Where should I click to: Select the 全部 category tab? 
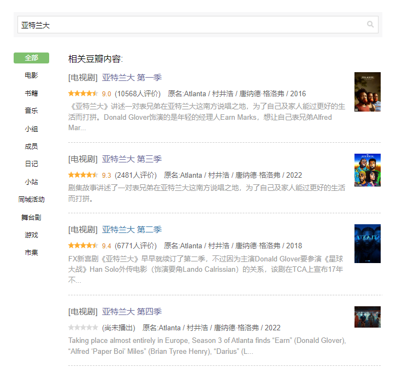click(31, 58)
